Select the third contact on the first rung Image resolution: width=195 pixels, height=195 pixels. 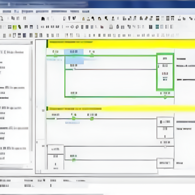pos(92,52)
